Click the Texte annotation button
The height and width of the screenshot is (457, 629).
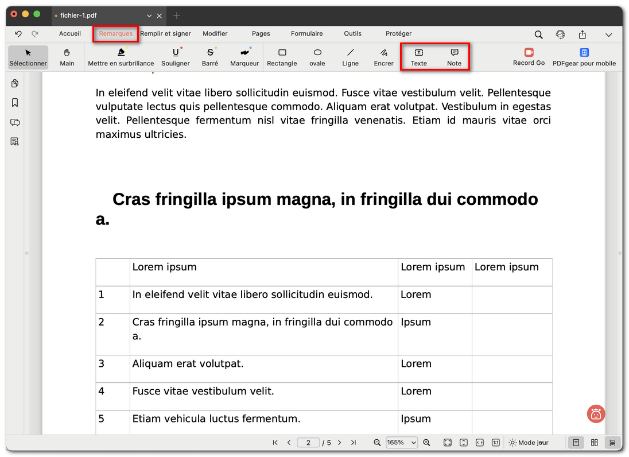[418, 57]
